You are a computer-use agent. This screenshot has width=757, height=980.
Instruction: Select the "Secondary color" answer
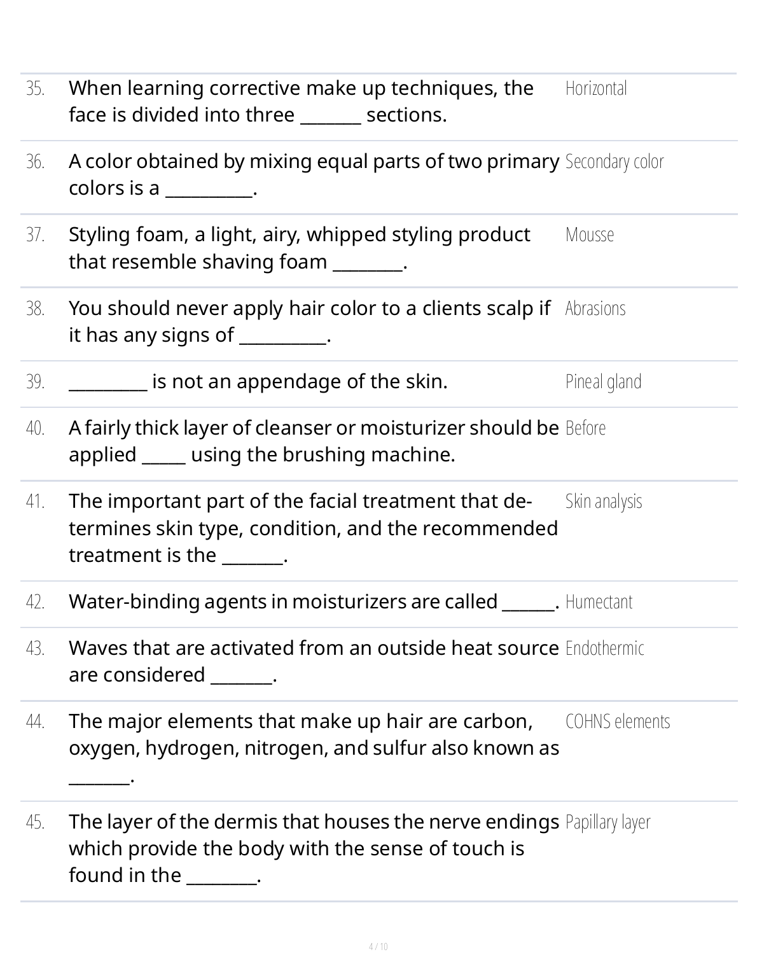[614, 162]
